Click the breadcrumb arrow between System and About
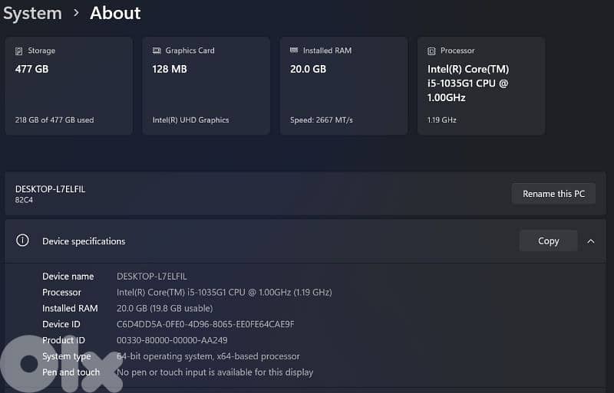Viewport: 614px width, 393px height. (76, 13)
